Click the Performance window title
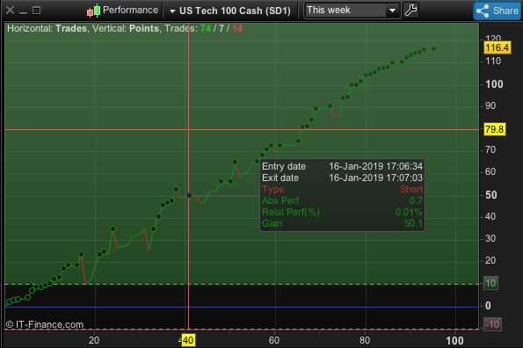Screen dimensions: 523x348 130,10
